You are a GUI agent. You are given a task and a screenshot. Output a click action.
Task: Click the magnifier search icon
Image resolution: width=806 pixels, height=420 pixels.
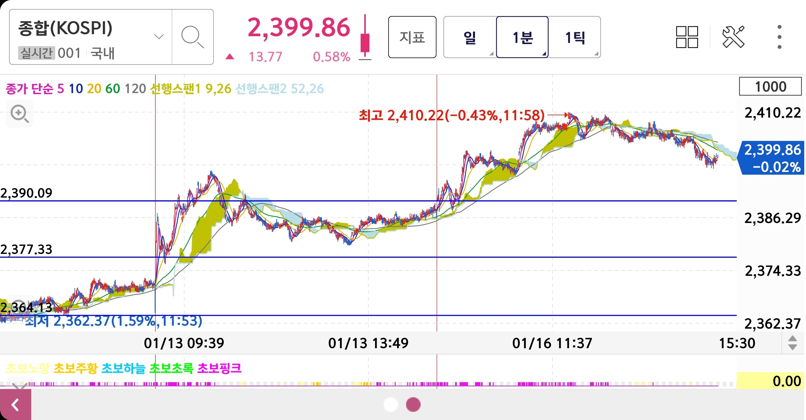193,37
